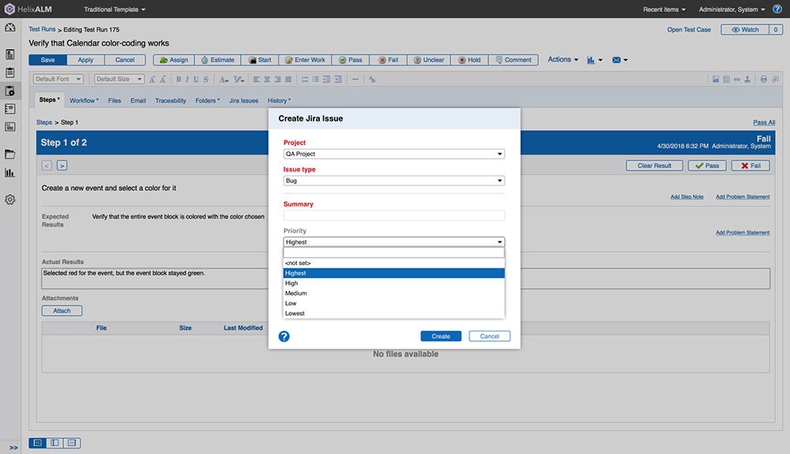Select the test runs clipboard-gear sidebar icon
This screenshot has height=454, width=790.
tap(10, 91)
